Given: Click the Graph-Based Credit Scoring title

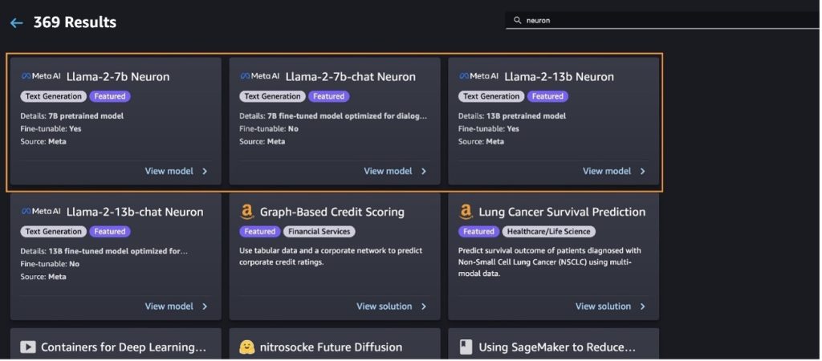Looking at the screenshot, I should 332,212.
